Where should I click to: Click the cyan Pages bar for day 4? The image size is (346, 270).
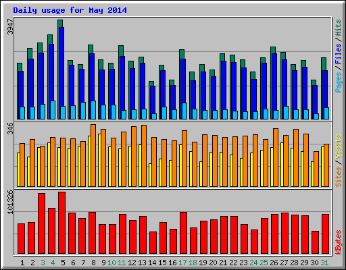53,110
